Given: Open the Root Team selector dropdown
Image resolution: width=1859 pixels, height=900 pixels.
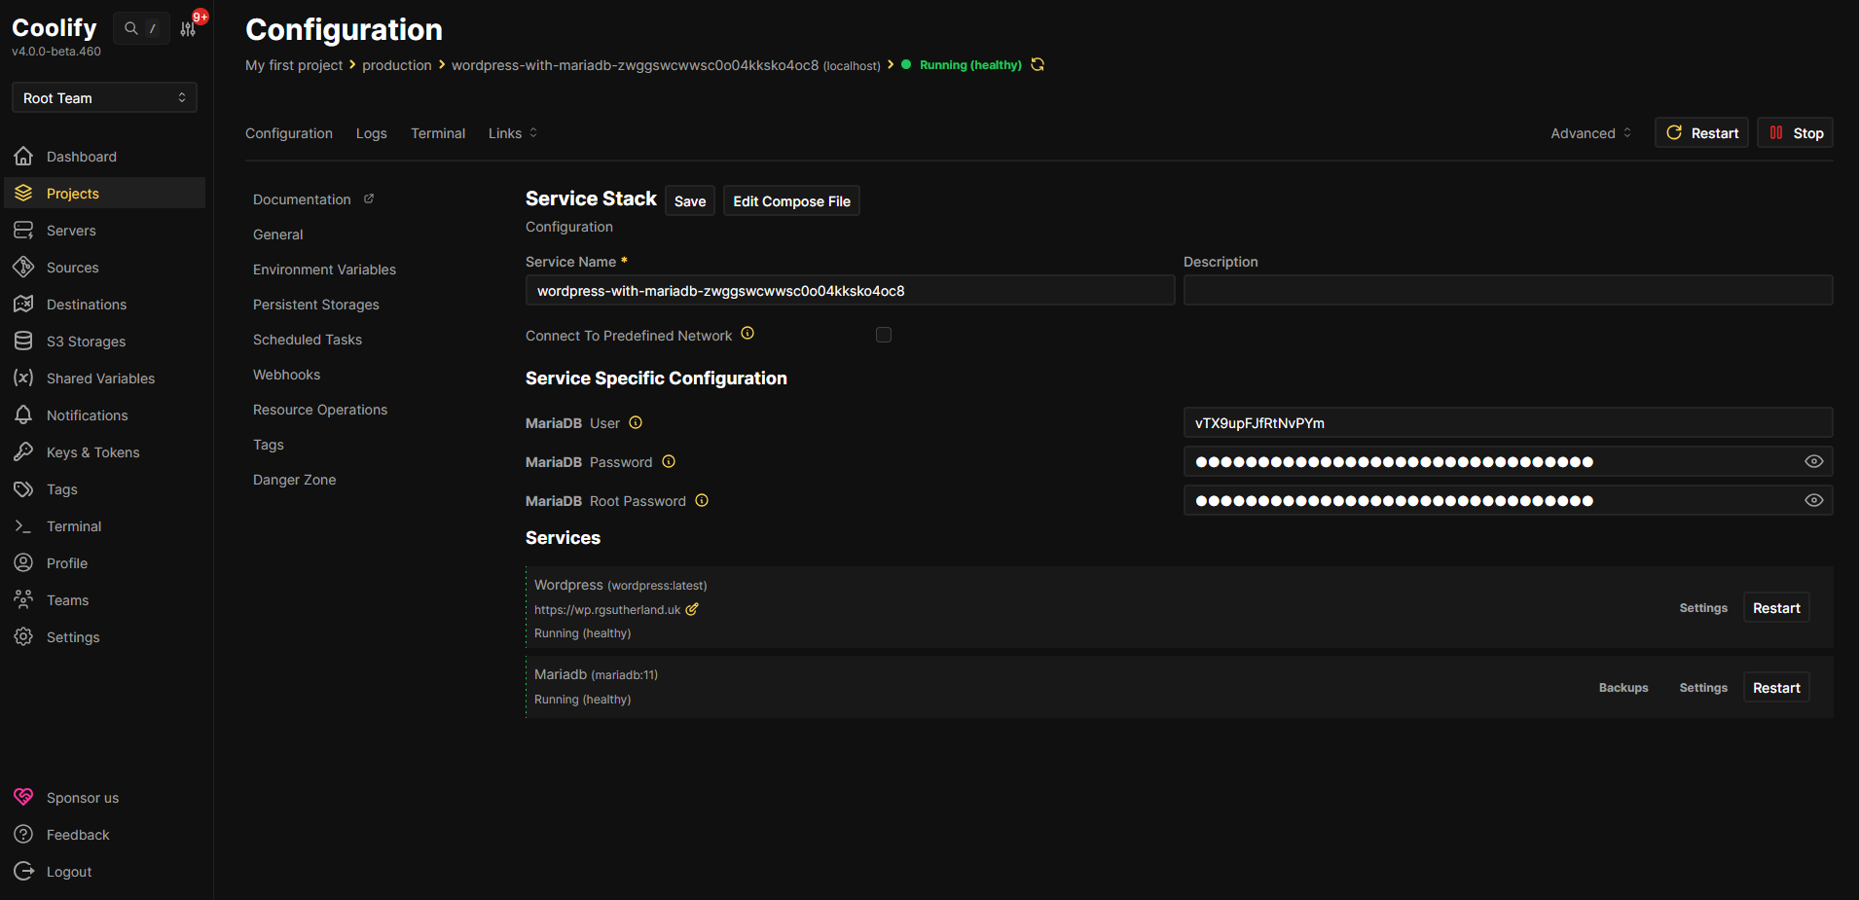Looking at the screenshot, I should pyautogui.click(x=104, y=97).
